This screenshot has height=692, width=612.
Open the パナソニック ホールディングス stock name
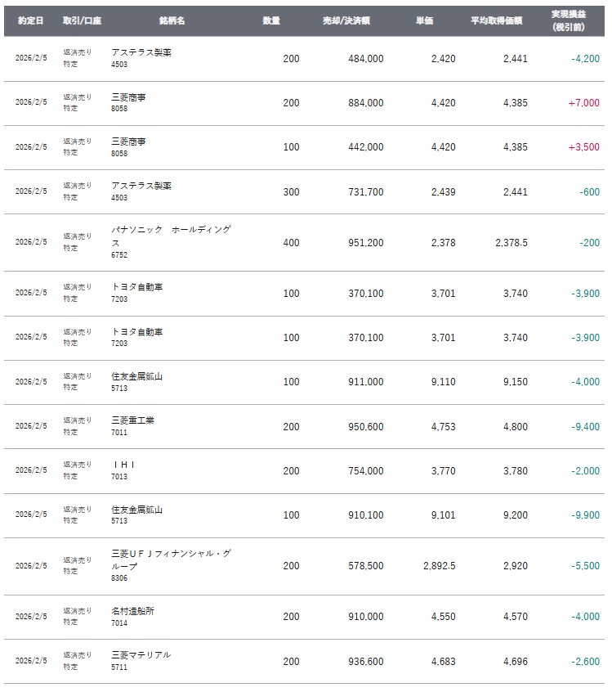(171, 236)
